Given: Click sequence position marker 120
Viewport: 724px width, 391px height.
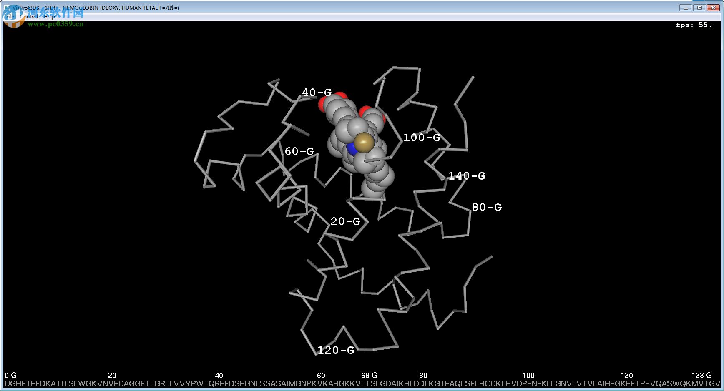Looking at the screenshot, I should [x=627, y=376].
